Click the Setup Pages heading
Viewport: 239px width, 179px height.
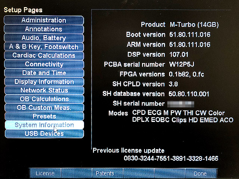23,10
